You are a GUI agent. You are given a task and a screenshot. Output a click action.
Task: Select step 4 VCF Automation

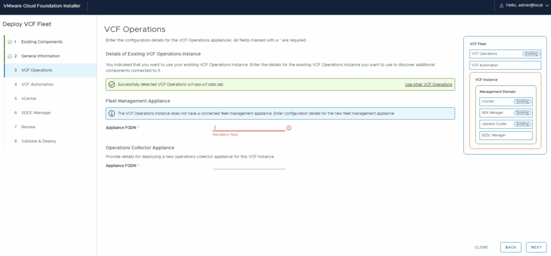37,84
